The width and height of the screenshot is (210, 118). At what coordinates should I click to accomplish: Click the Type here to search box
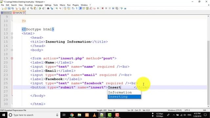[33, 115]
